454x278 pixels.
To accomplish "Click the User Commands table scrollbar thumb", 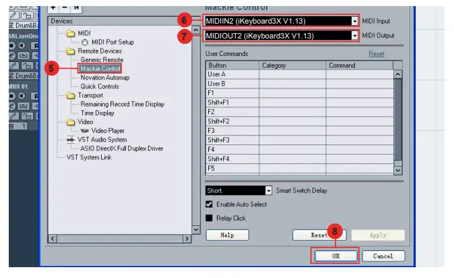I will click(x=398, y=119).
